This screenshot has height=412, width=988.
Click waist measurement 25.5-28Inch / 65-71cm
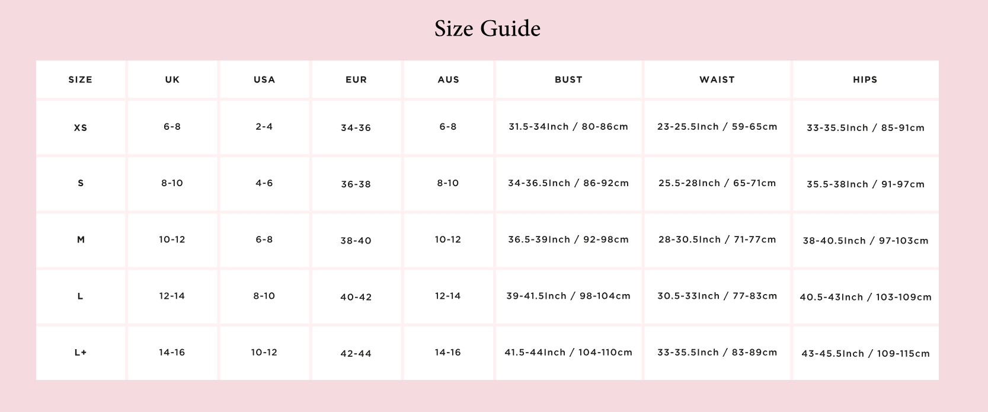717,183
